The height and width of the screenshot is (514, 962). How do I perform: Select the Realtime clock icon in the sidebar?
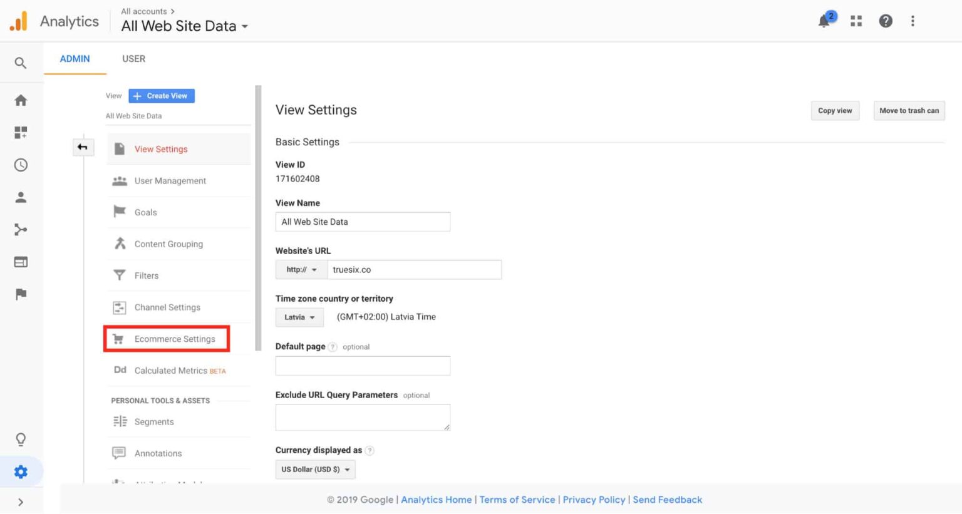tap(21, 165)
